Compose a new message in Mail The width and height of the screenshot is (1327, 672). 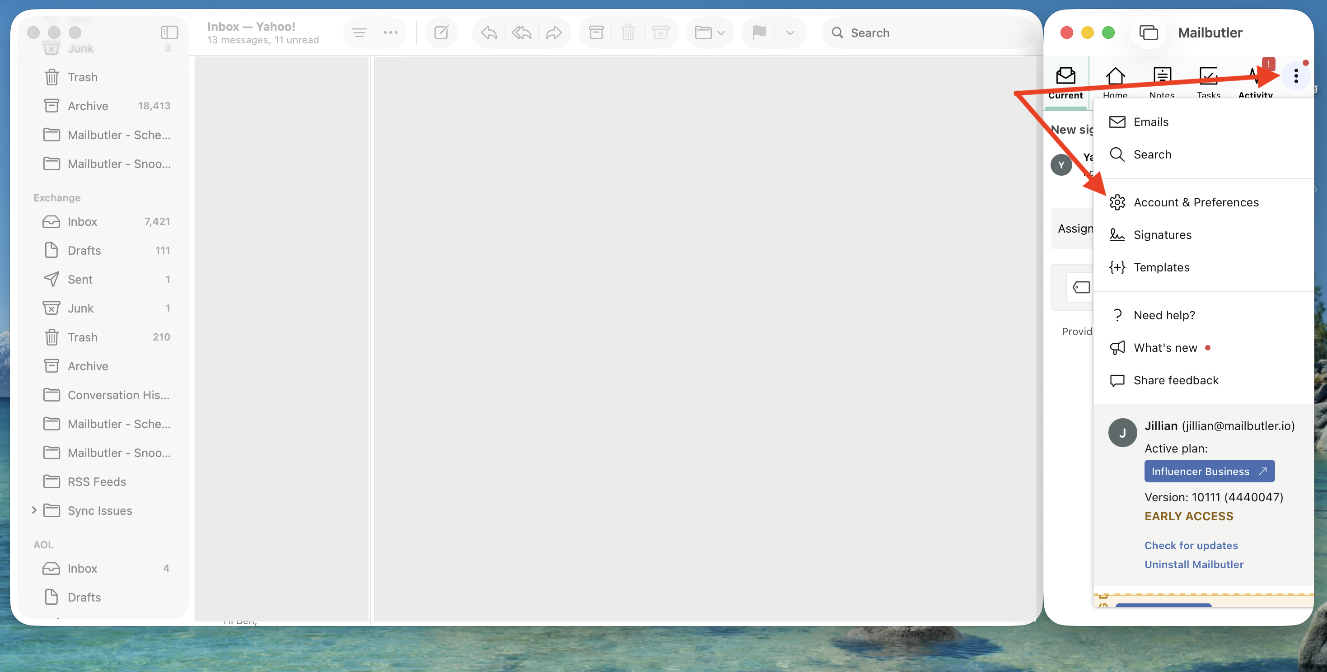441,33
